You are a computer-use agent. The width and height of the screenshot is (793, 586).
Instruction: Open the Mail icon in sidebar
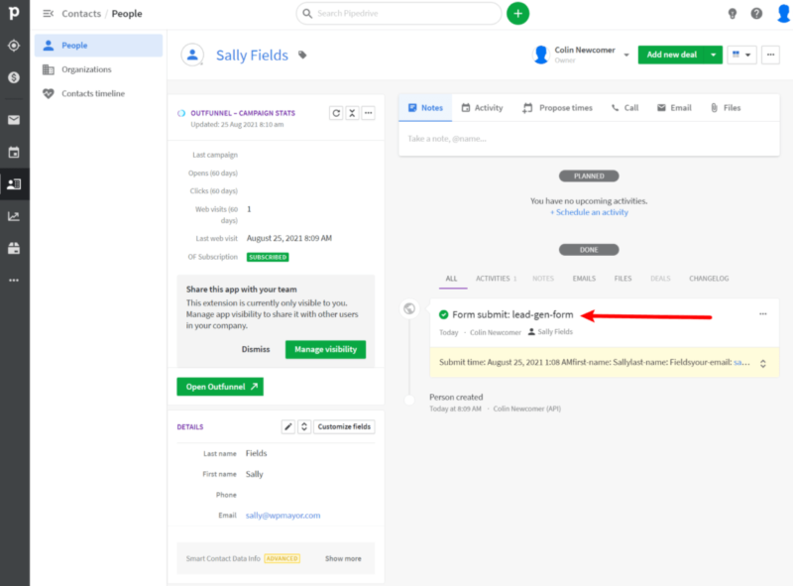click(14, 120)
